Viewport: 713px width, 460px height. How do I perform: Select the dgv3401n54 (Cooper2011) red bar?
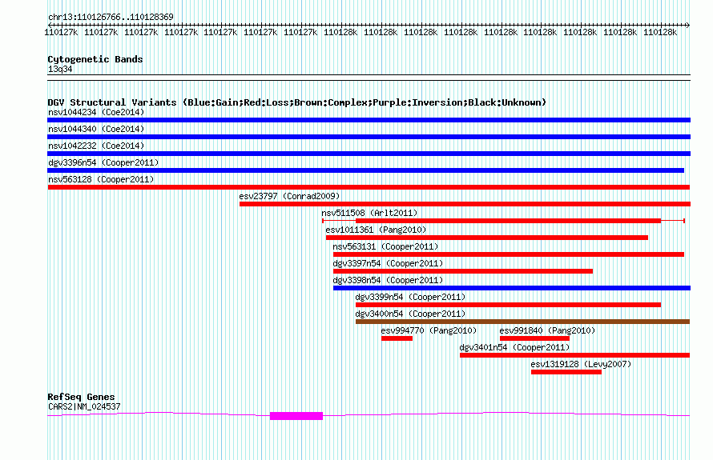tap(574, 355)
